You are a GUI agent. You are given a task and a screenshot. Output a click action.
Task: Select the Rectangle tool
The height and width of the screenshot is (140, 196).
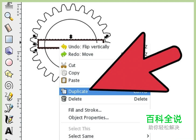pos(9,39)
